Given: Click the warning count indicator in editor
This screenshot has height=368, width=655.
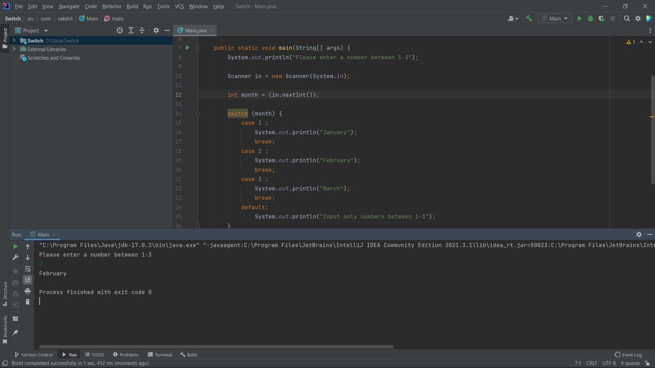Looking at the screenshot, I should tap(630, 42).
